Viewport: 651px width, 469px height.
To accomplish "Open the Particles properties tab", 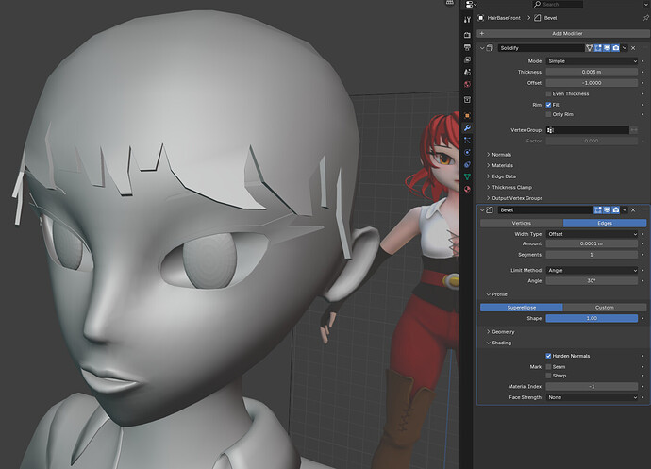I will (x=467, y=140).
